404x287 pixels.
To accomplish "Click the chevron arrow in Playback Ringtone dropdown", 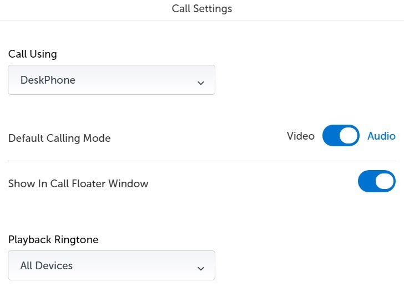I will (200, 269).
